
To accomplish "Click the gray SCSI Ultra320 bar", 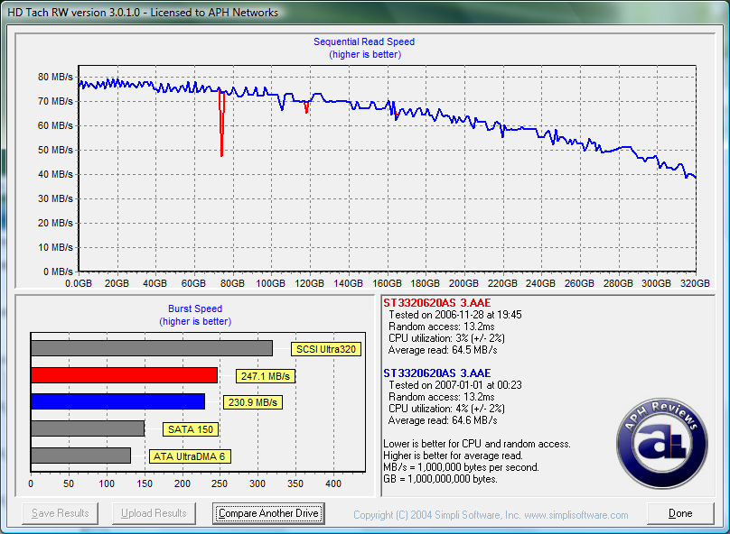I will point(151,348).
